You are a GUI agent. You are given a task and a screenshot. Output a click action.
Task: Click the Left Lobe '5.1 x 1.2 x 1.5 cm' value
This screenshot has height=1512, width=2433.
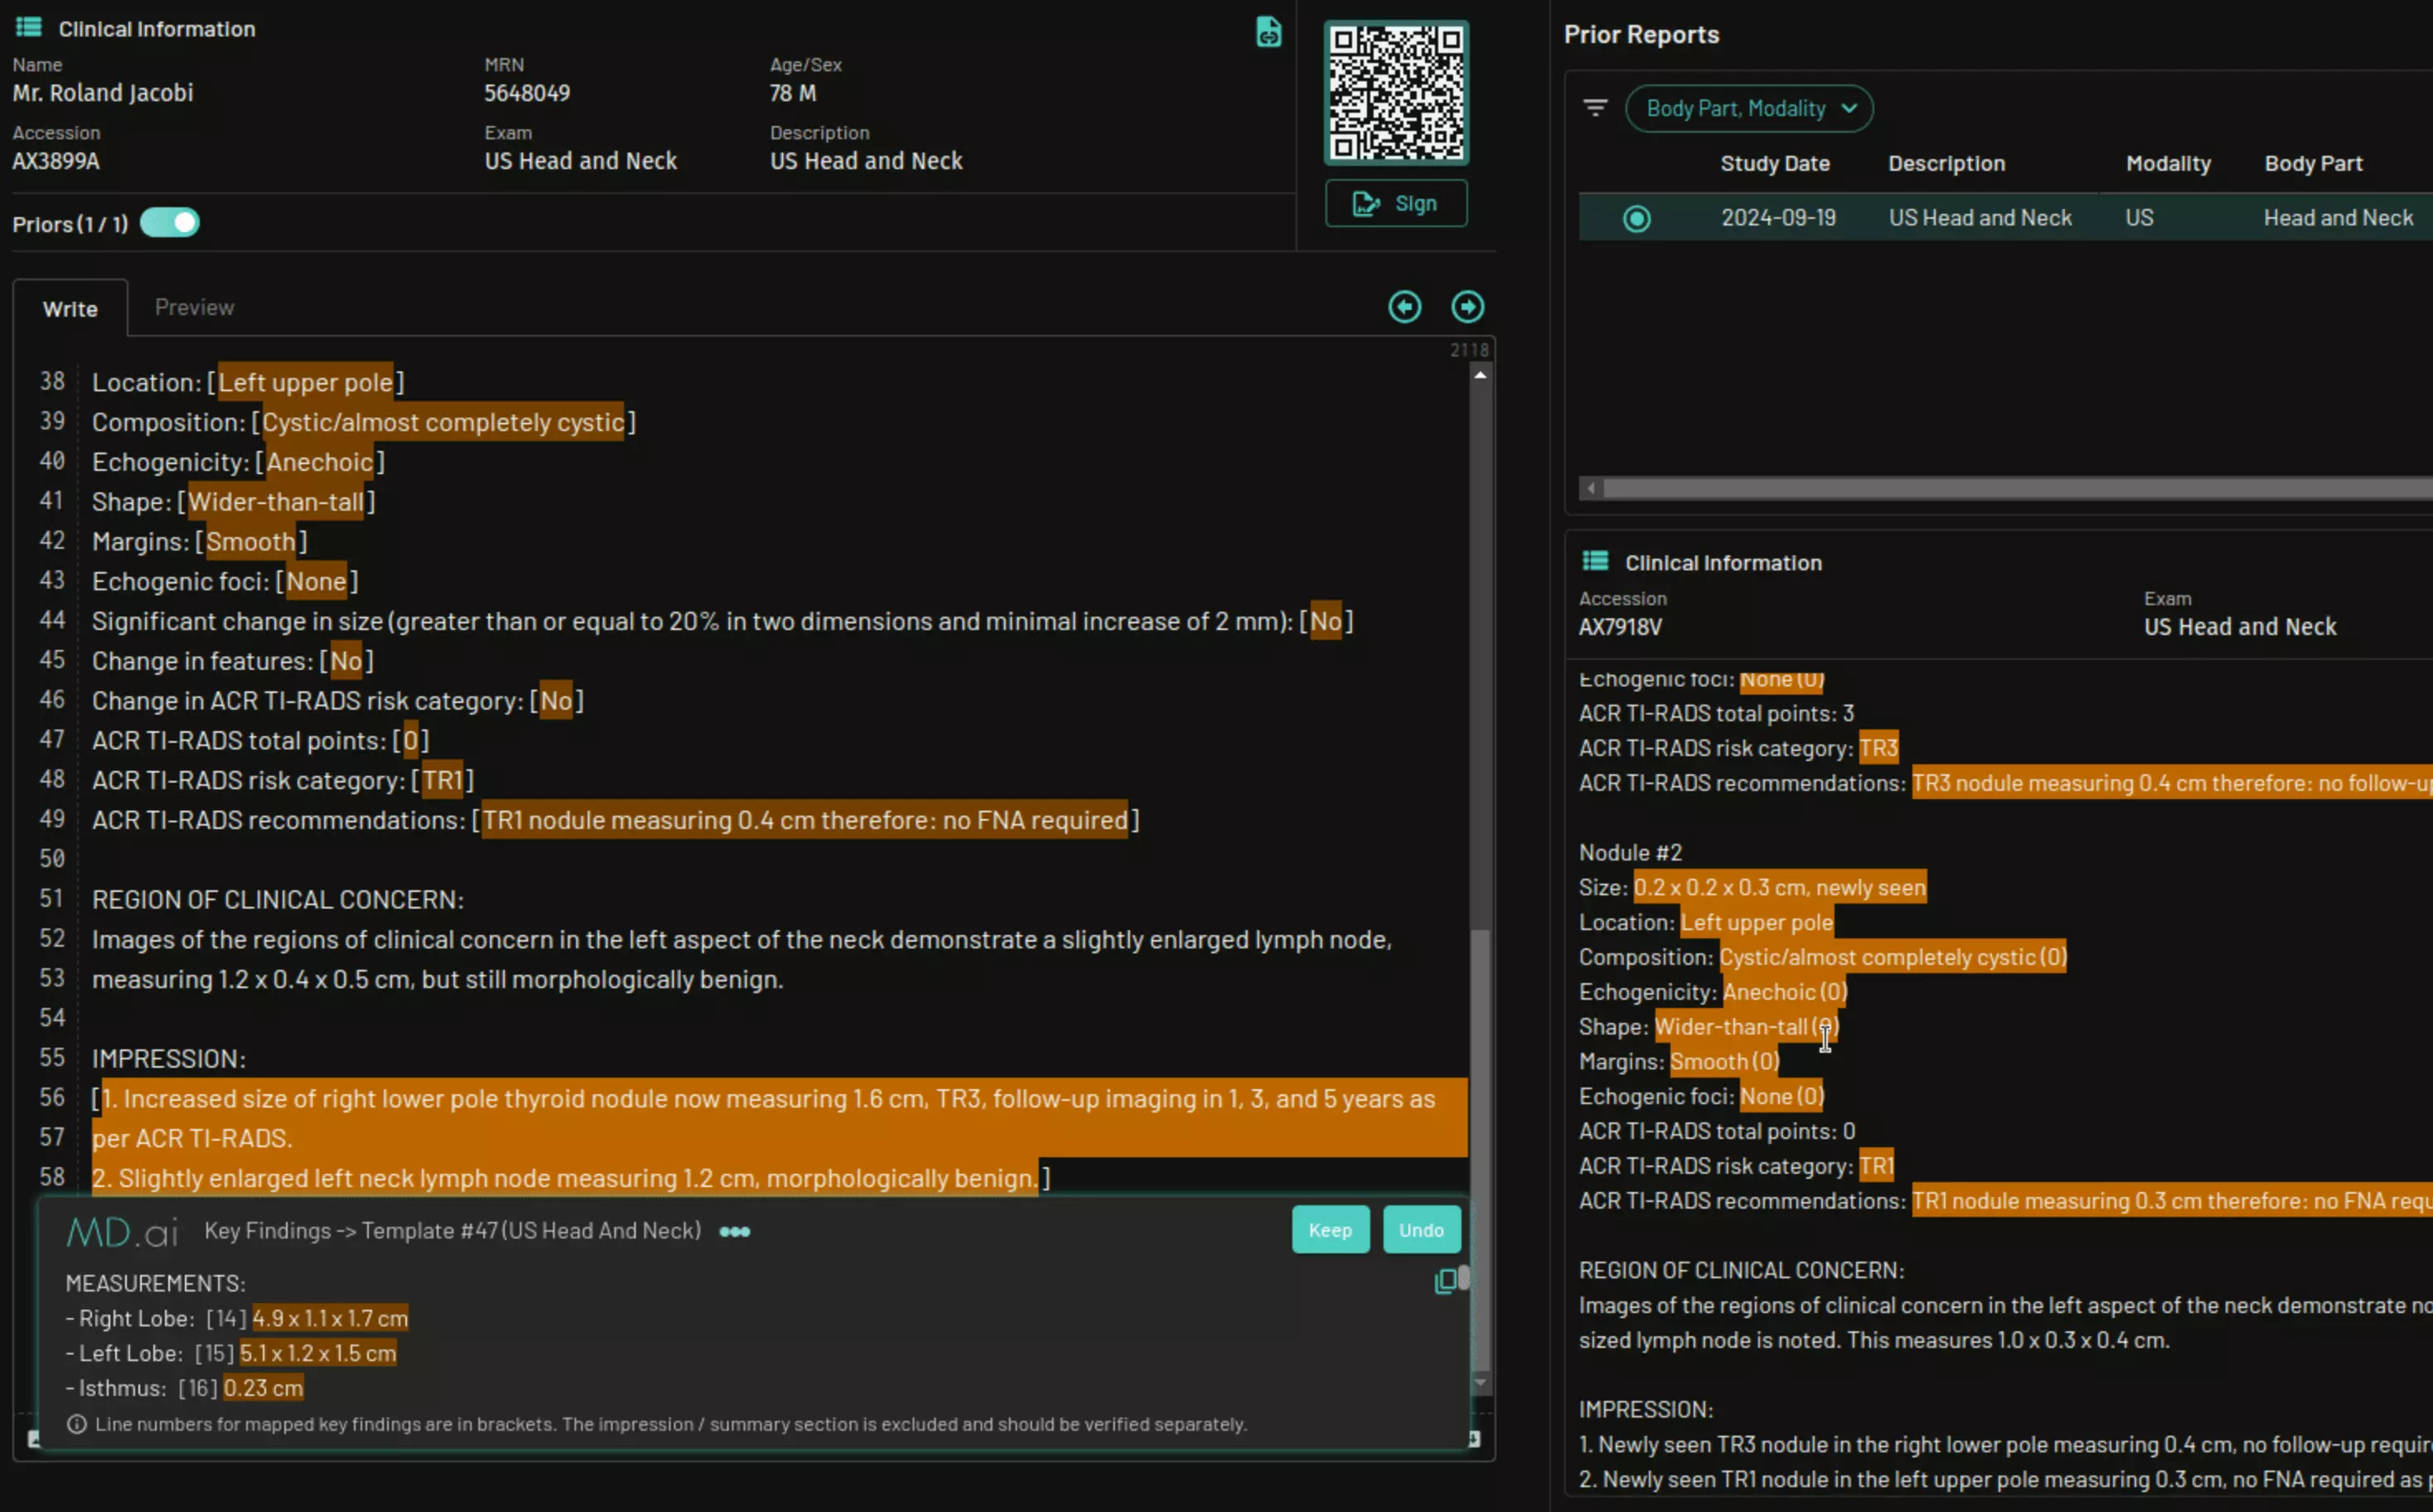pyautogui.click(x=318, y=1353)
